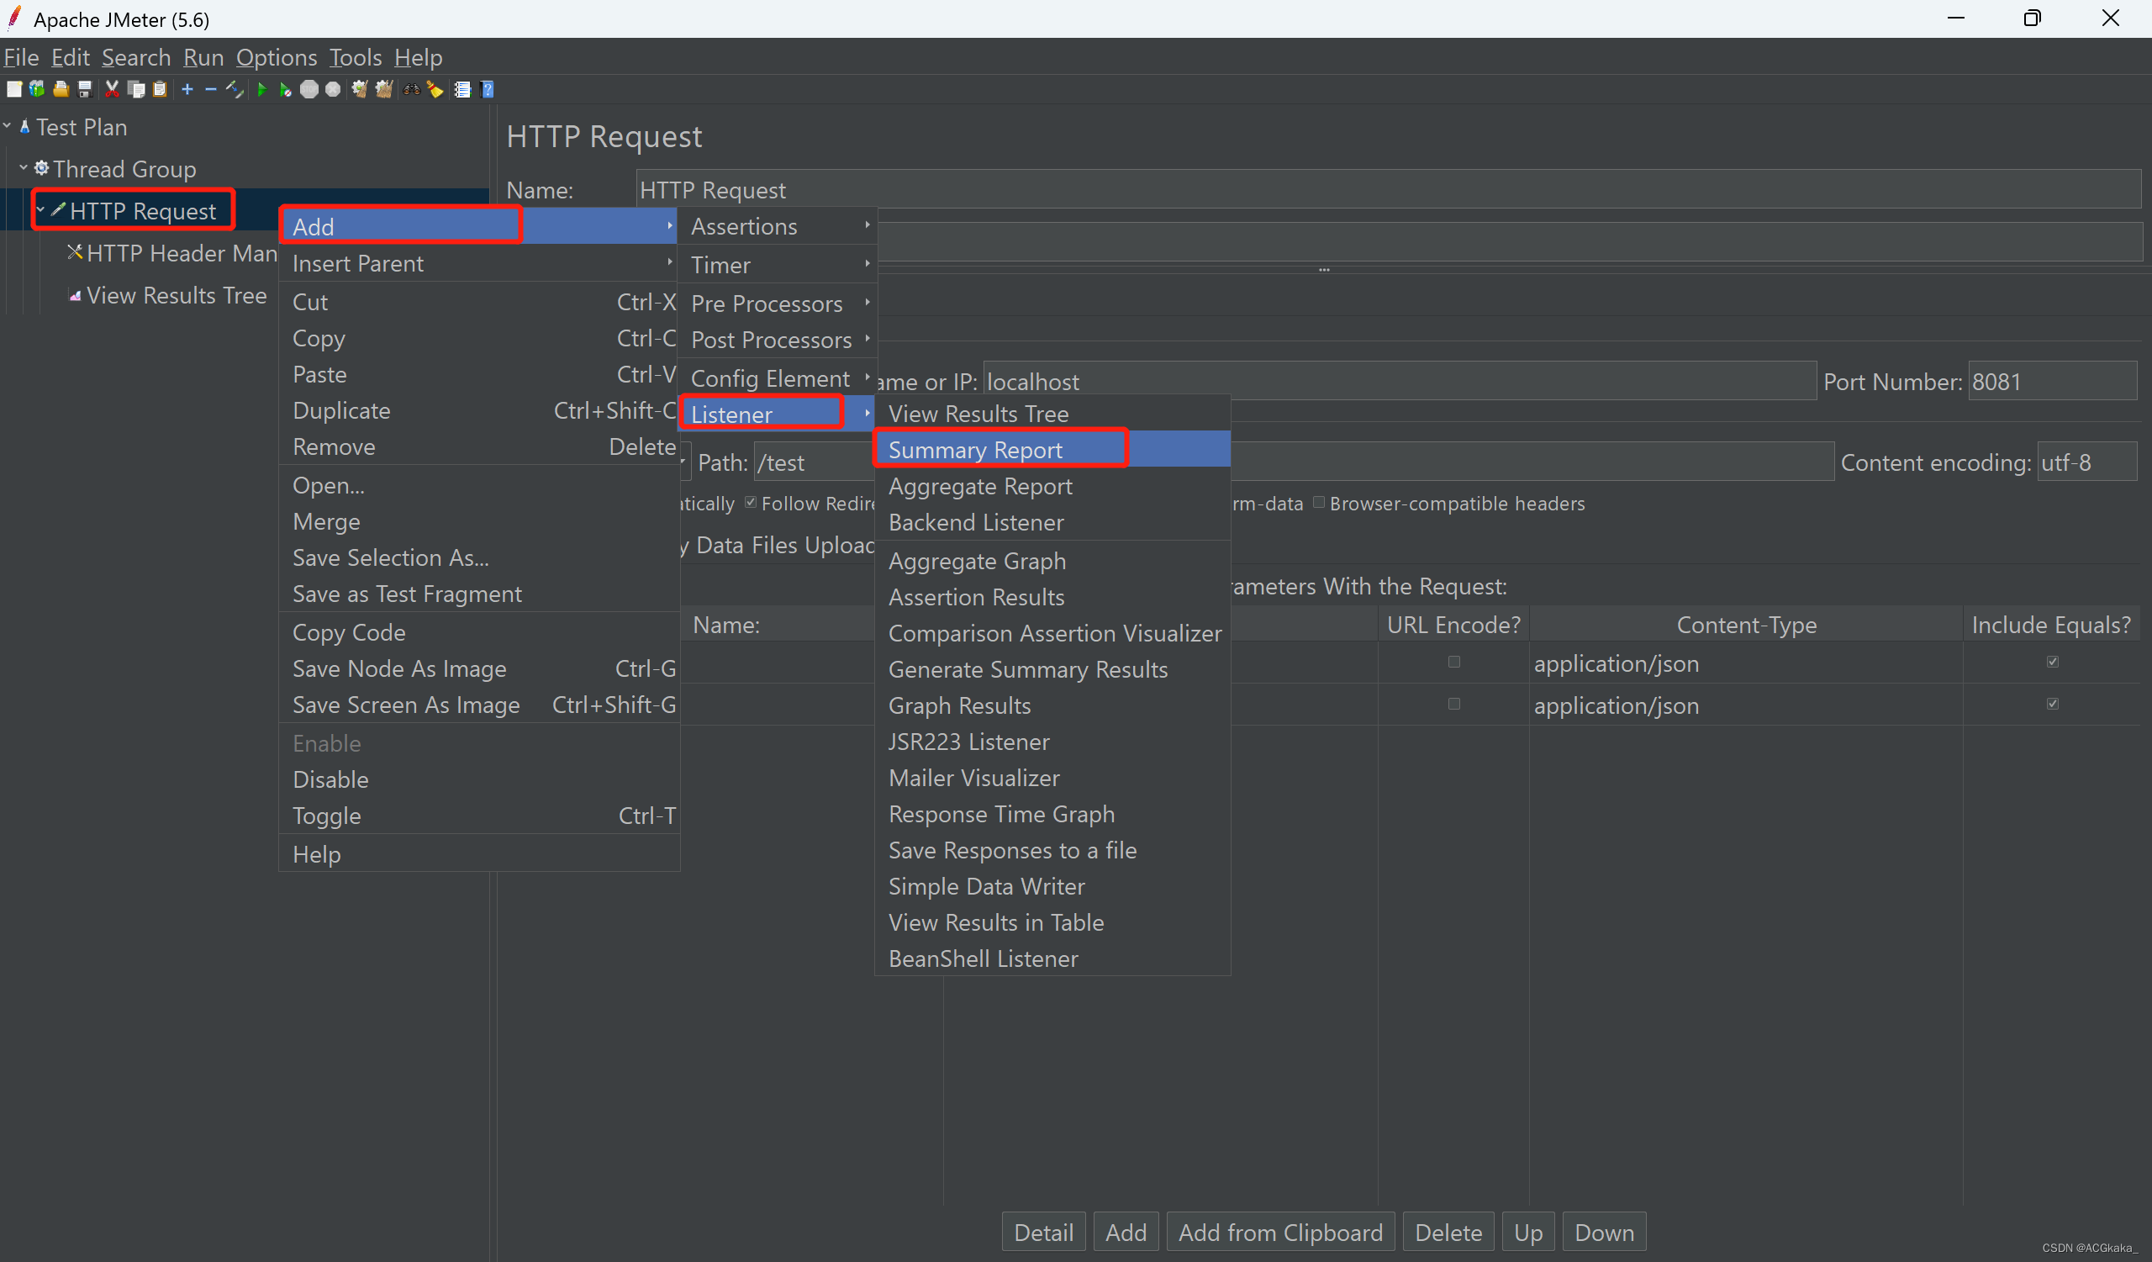Click the Shutdown toolbar icon
Screen dimensions: 2152x1262
(333, 90)
